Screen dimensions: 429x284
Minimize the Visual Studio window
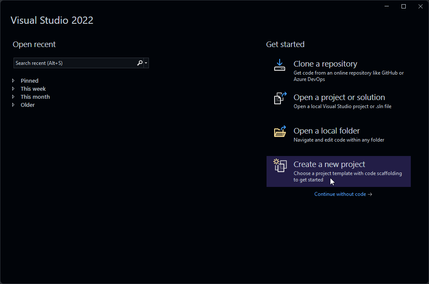386,6
